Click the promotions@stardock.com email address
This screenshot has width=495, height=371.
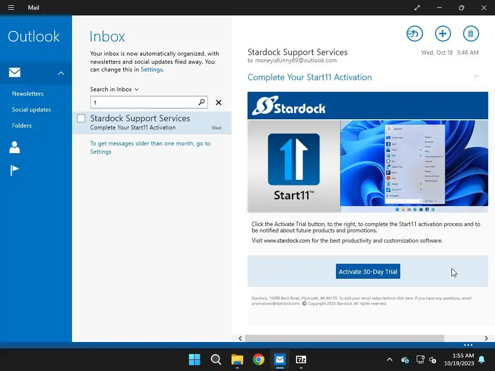pos(276,303)
